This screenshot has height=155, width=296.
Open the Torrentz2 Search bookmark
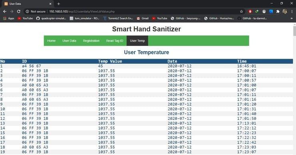(118, 18)
